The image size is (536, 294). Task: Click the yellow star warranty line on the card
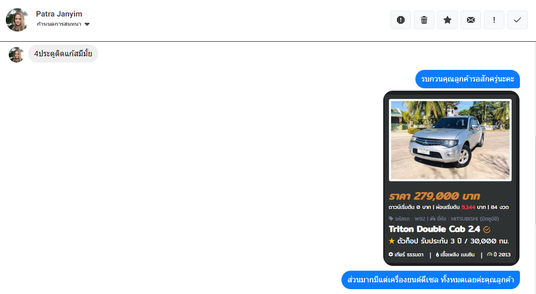[448, 241]
